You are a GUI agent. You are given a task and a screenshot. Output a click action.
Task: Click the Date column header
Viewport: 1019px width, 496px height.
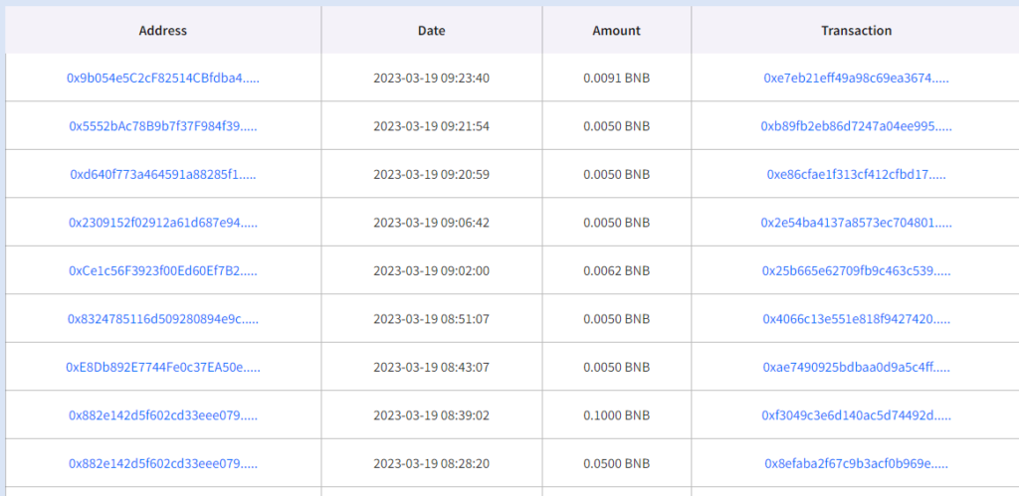(x=432, y=31)
